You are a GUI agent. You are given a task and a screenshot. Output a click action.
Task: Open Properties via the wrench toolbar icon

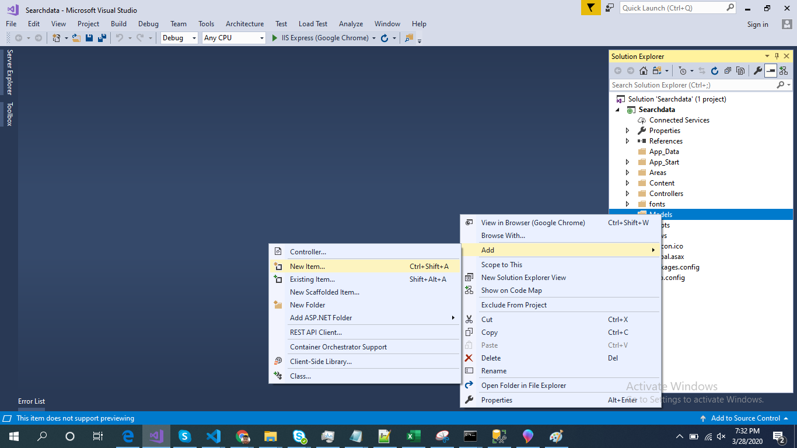757,71
